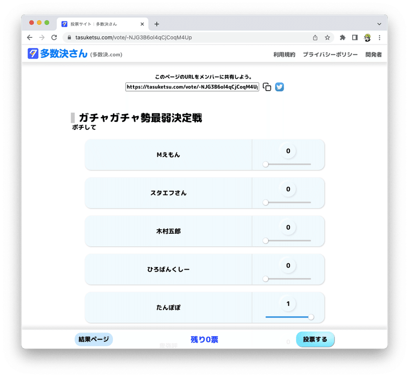Bookmark the page using the star icon
This screenshot has width=409, height=377.
pos(326,37)
